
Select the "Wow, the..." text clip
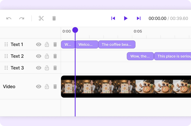140,56
